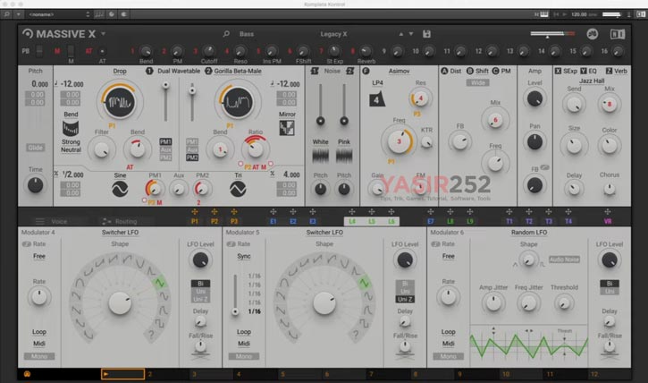
Task: Open the Komplete Kontrol noname preset selector
Action: tap(59, 14)
